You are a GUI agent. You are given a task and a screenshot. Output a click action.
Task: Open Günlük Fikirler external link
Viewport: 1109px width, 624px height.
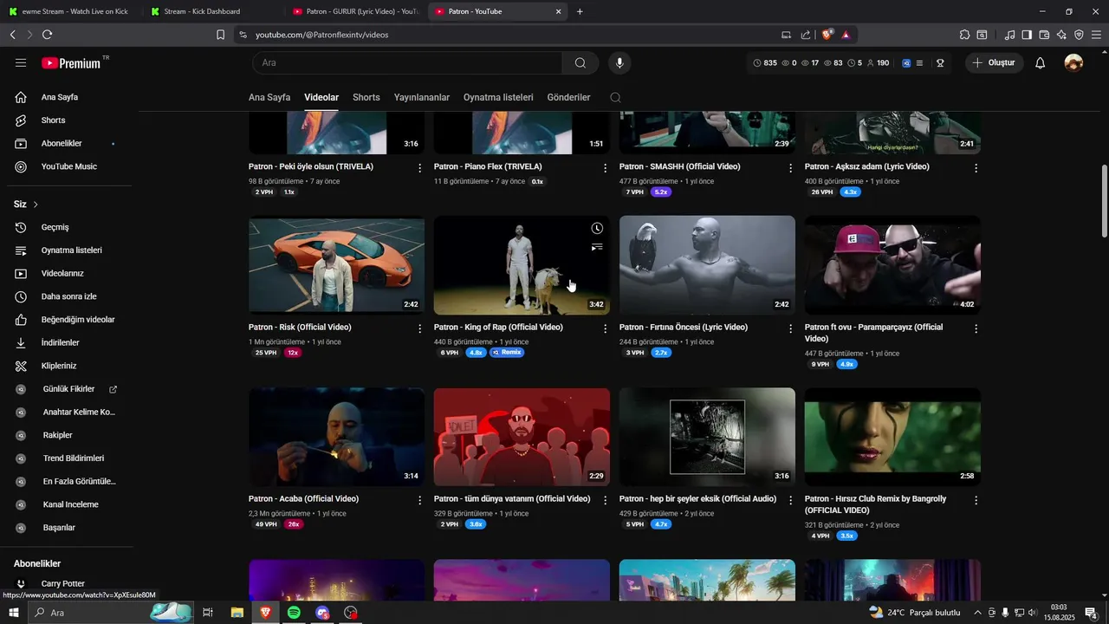tap(69, 389)
